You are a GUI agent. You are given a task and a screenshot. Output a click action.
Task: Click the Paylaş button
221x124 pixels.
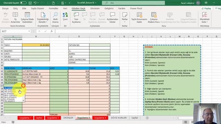click(x=206, y=8)
